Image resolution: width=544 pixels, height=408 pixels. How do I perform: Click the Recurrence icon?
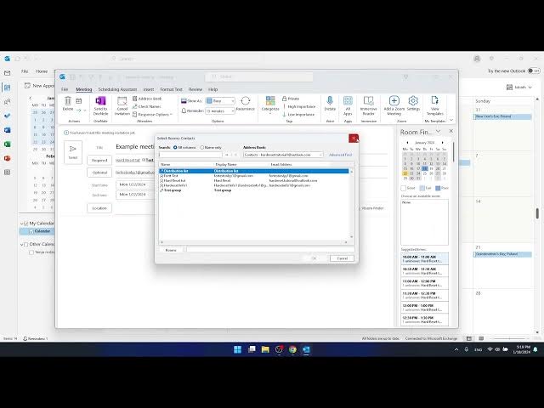click(246, 104)
